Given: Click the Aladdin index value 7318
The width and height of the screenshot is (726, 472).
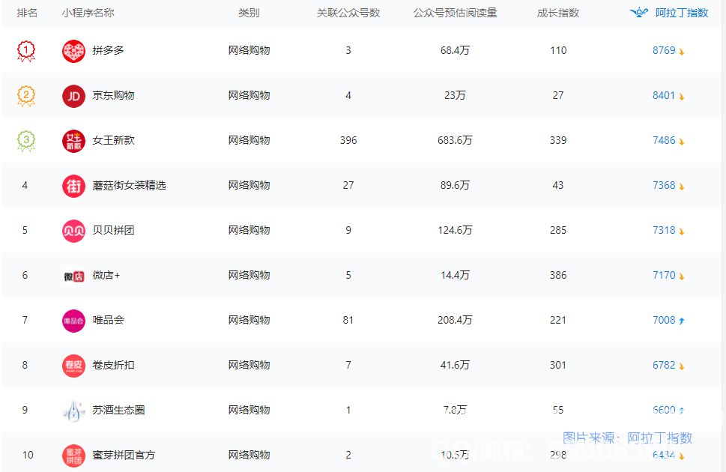Looking at the screenshot, I should 664,230.
